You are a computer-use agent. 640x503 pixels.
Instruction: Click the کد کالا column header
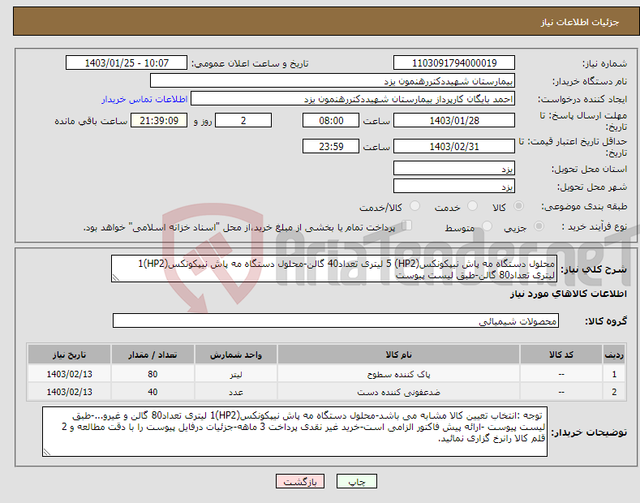click(x=561, y=355)
